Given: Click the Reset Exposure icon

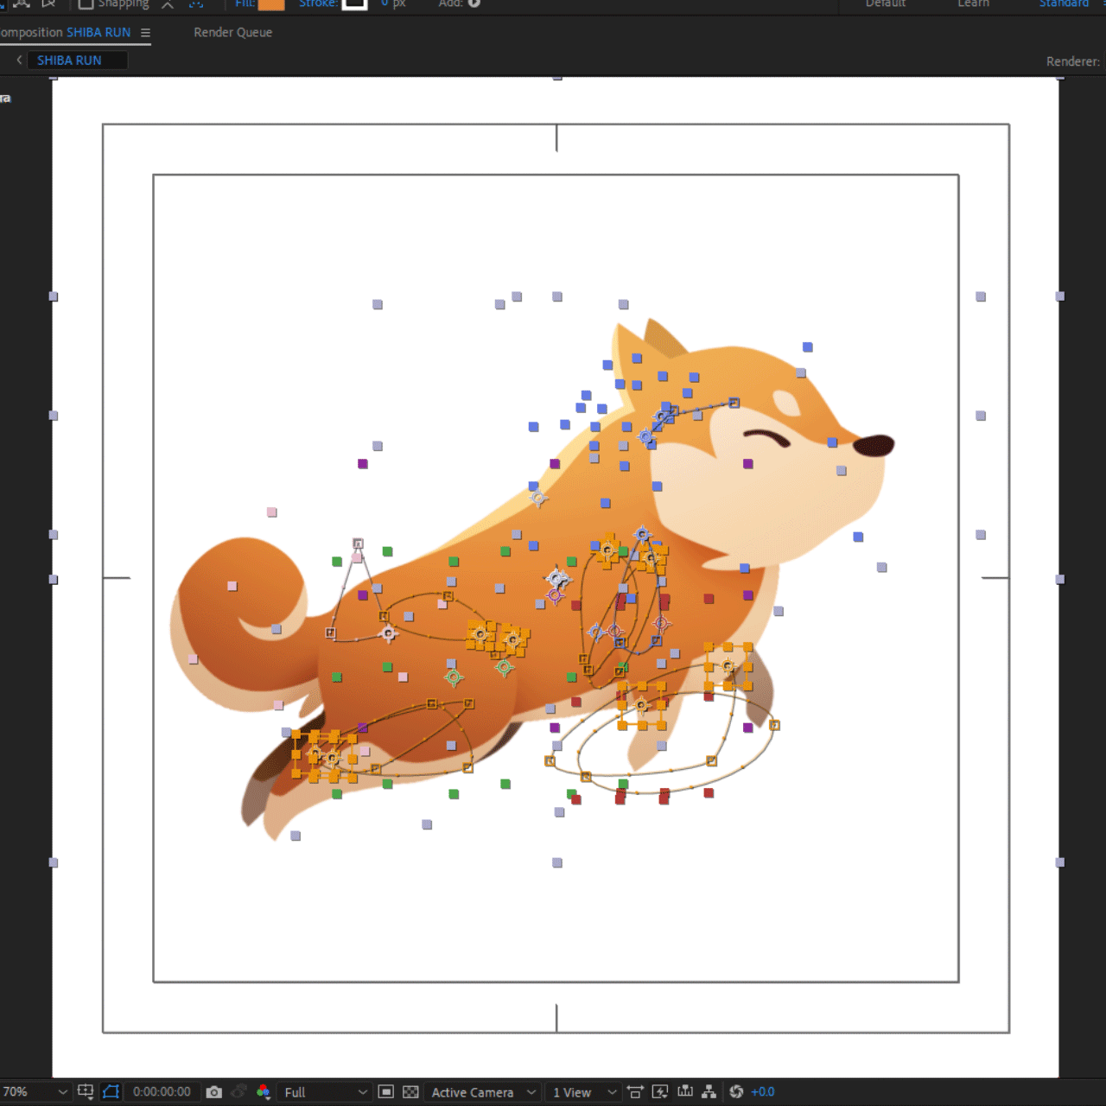Looking at the screenshot, I should pyautogui.click(x=736, y=1092).
